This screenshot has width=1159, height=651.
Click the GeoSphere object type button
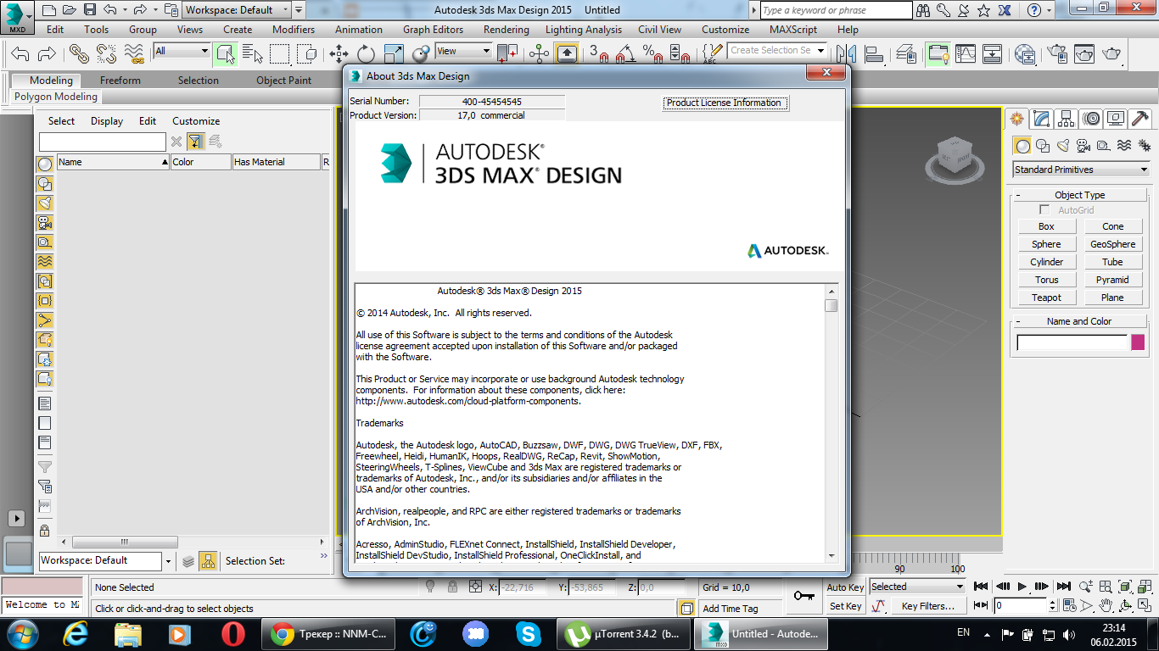(x=1112, y=244)
